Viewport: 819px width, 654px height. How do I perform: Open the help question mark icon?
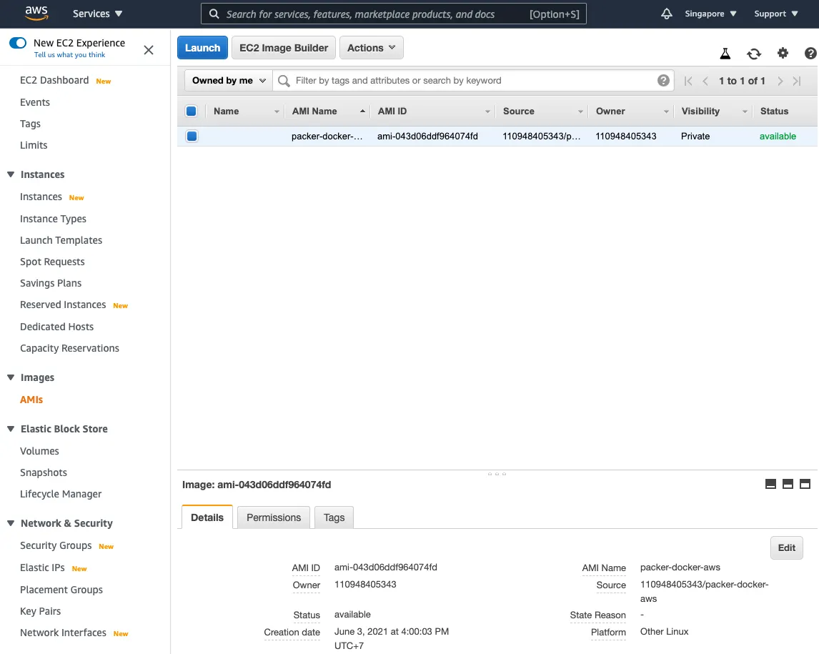click(810, 53)
